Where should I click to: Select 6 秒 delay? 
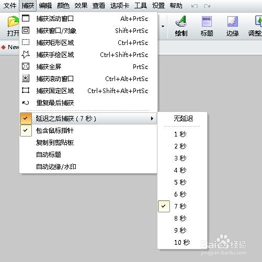[183, 194]
